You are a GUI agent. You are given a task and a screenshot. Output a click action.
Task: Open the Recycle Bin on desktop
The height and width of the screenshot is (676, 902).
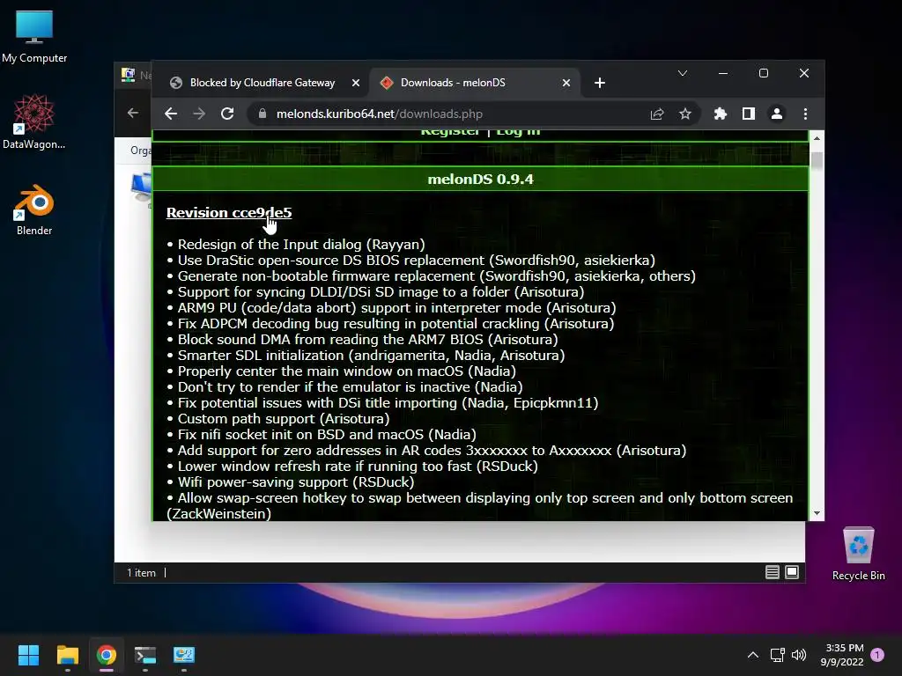tap(858, 554)
